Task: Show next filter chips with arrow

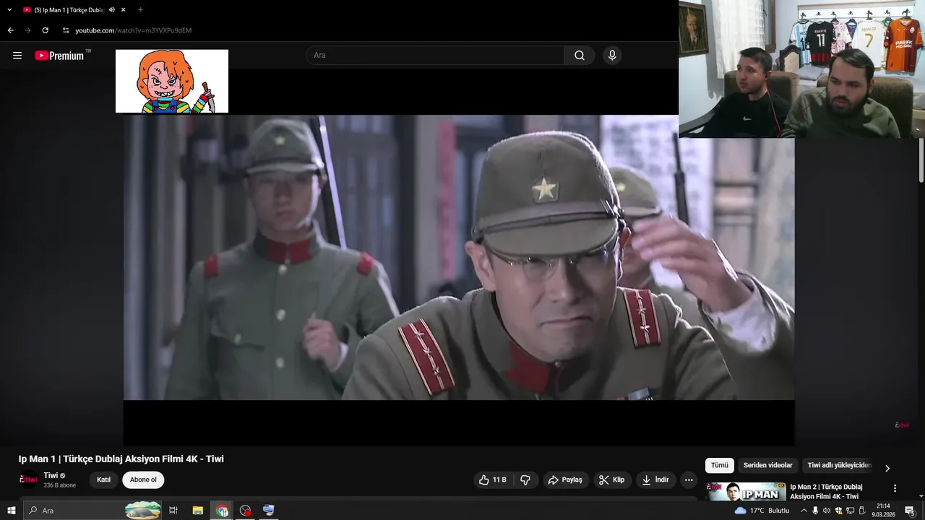Action: pos(887,468)
